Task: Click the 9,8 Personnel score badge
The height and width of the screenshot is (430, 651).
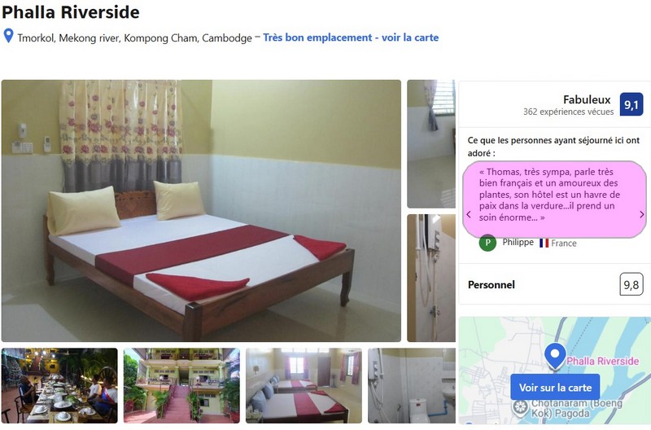Action: [x=631, y=284]
